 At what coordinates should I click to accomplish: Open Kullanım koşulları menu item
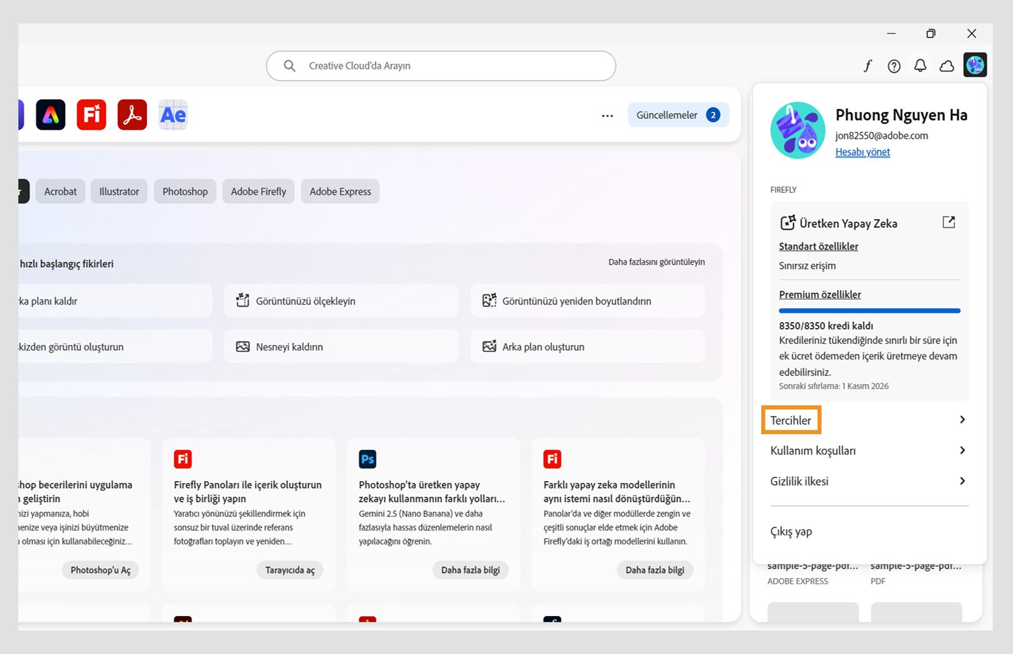pyautogui.click(x=869, y=451)
